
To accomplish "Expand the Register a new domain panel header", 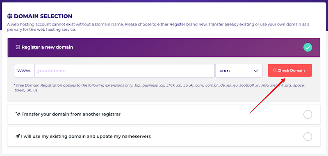I will coord(164,47).
